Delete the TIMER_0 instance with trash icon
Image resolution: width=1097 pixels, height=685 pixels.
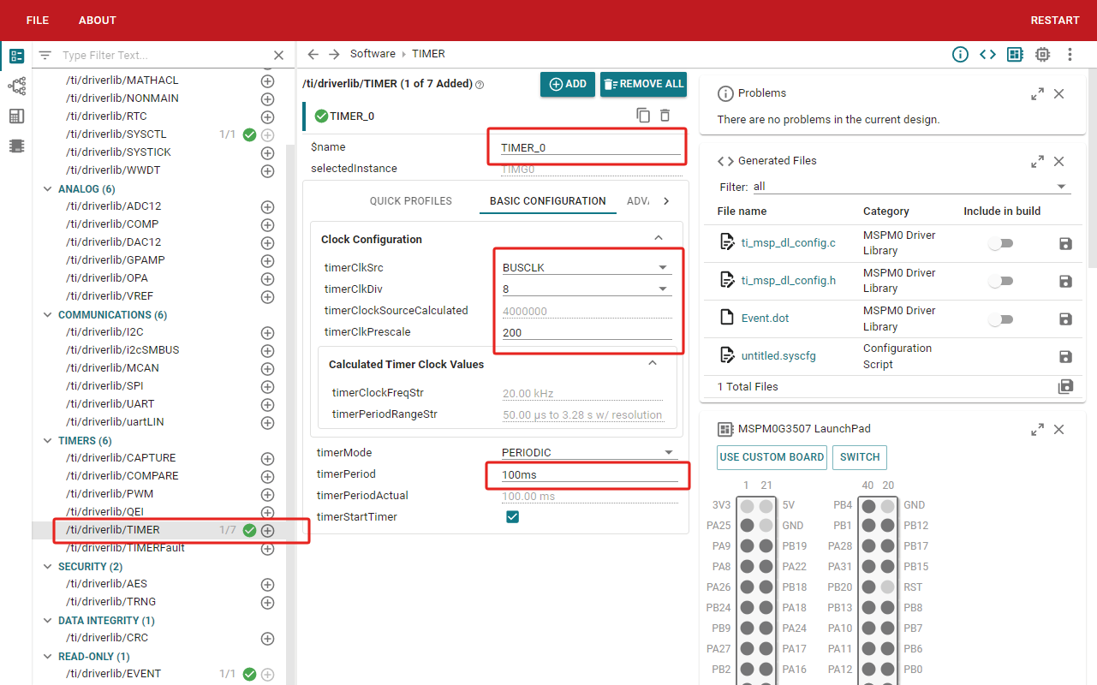tap(665, 115)
